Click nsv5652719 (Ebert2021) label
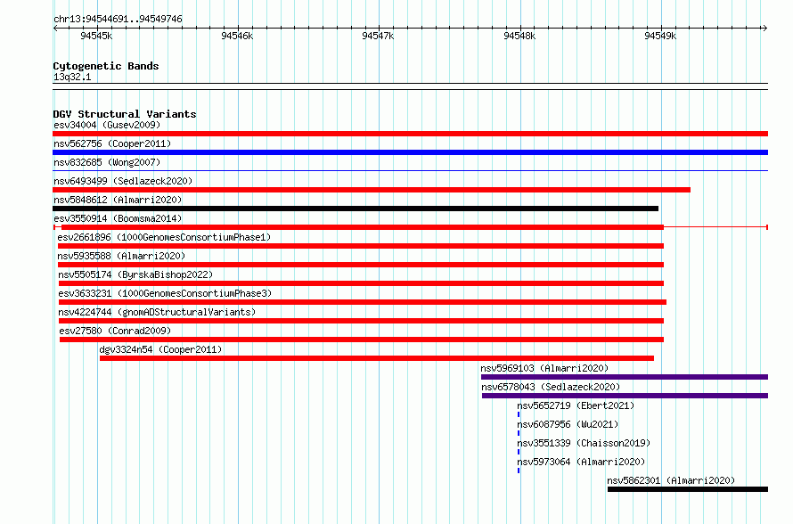Screen dimensions: 793x524 click(576, 405)
